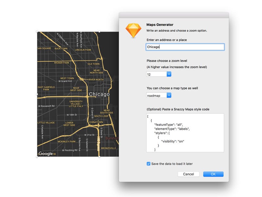The height and width of the screenshot is (197, 262).
Task: Click the "visibility": "on" line in style code
Action: click(x=173, y=141)
